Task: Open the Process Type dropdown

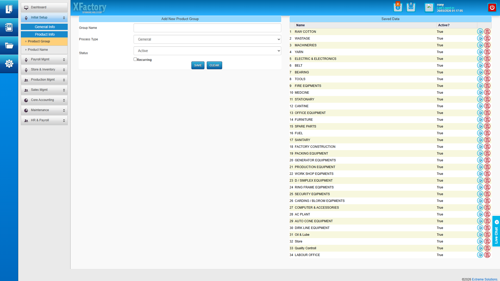Action: [x=207, y=40]
